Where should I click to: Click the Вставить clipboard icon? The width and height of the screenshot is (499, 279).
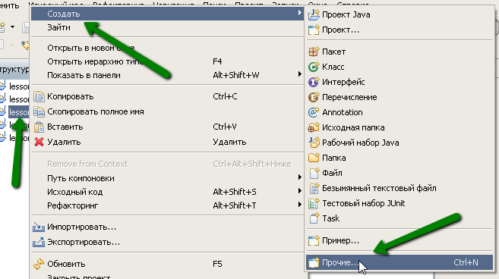coord(39,127)
